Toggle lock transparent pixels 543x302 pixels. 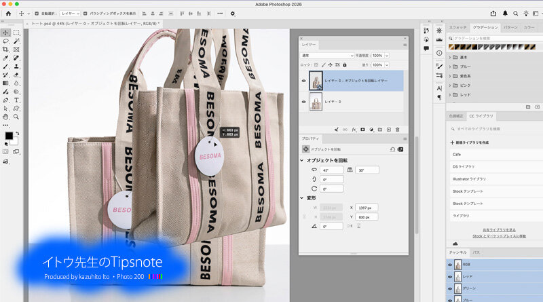pos(316,64)
